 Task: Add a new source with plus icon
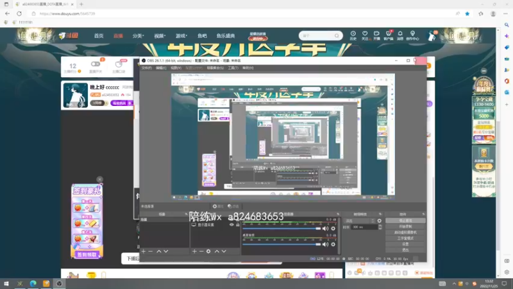(x=194, y=251)
